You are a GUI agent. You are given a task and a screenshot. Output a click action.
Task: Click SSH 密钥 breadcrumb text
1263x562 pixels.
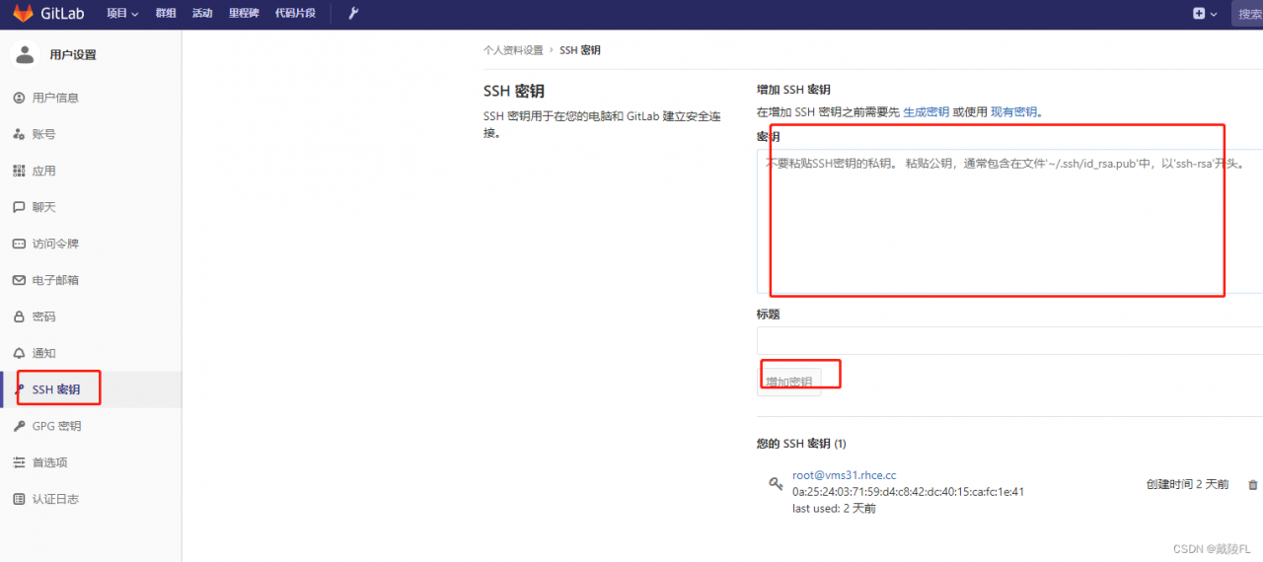click(580, 50)
